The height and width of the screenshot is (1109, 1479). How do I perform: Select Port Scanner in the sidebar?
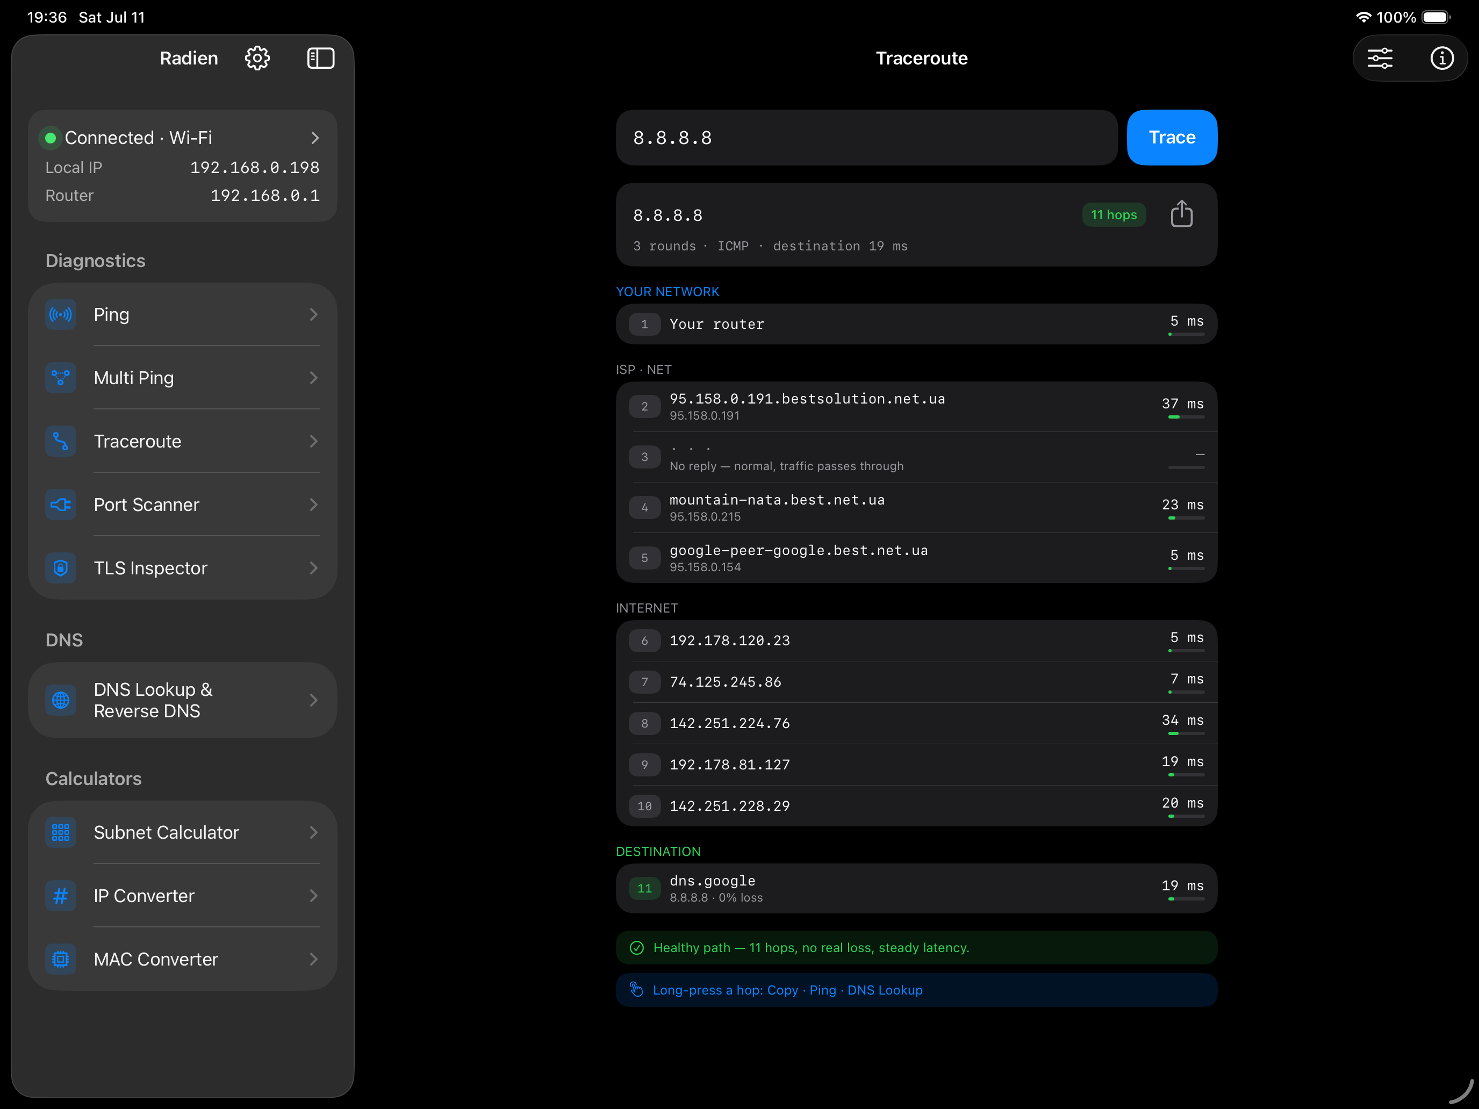(x=183, y=505)
